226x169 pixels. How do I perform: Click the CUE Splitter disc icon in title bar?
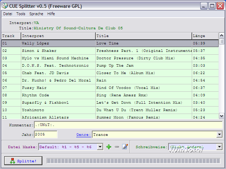coord(5,6)
